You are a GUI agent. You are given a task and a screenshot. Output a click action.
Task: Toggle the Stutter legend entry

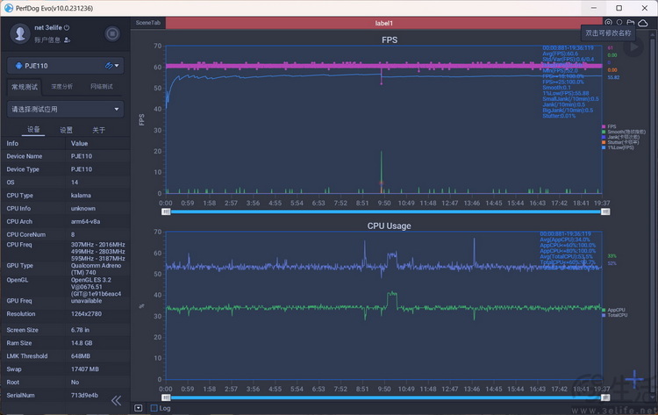620,142
